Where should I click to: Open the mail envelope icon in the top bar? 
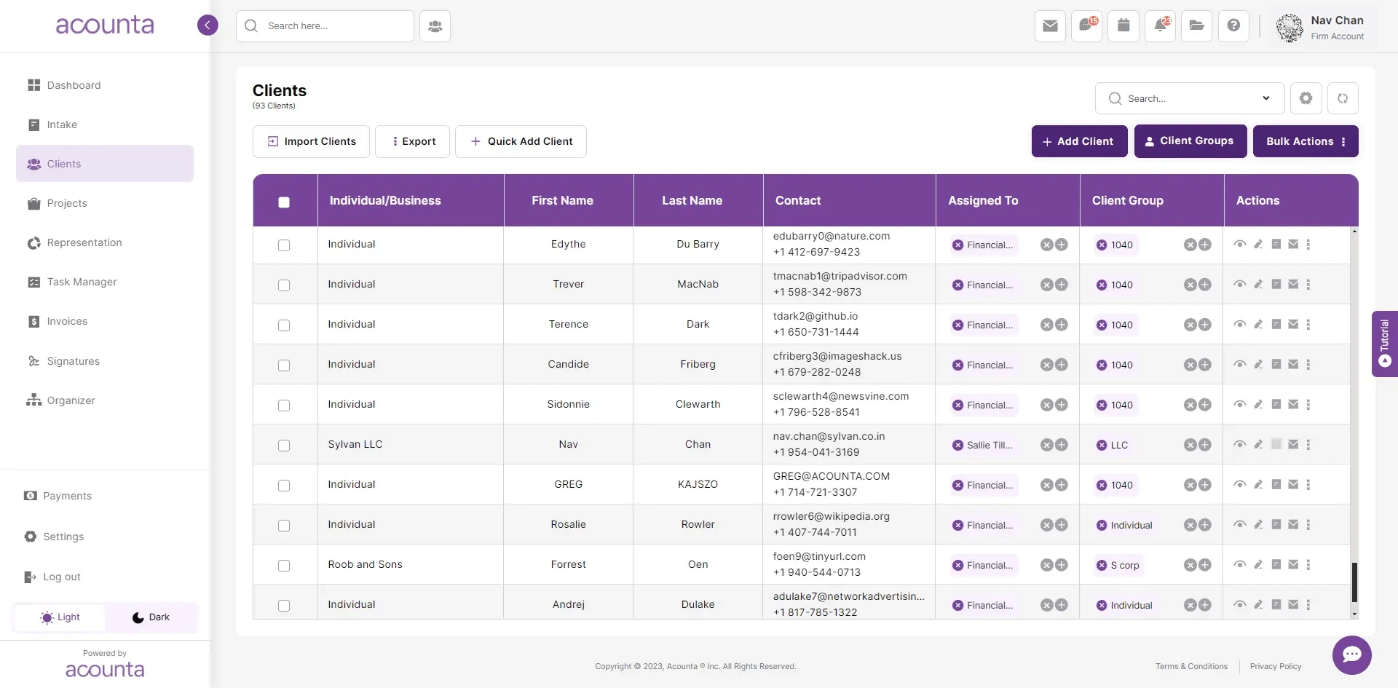[1050, 26]
